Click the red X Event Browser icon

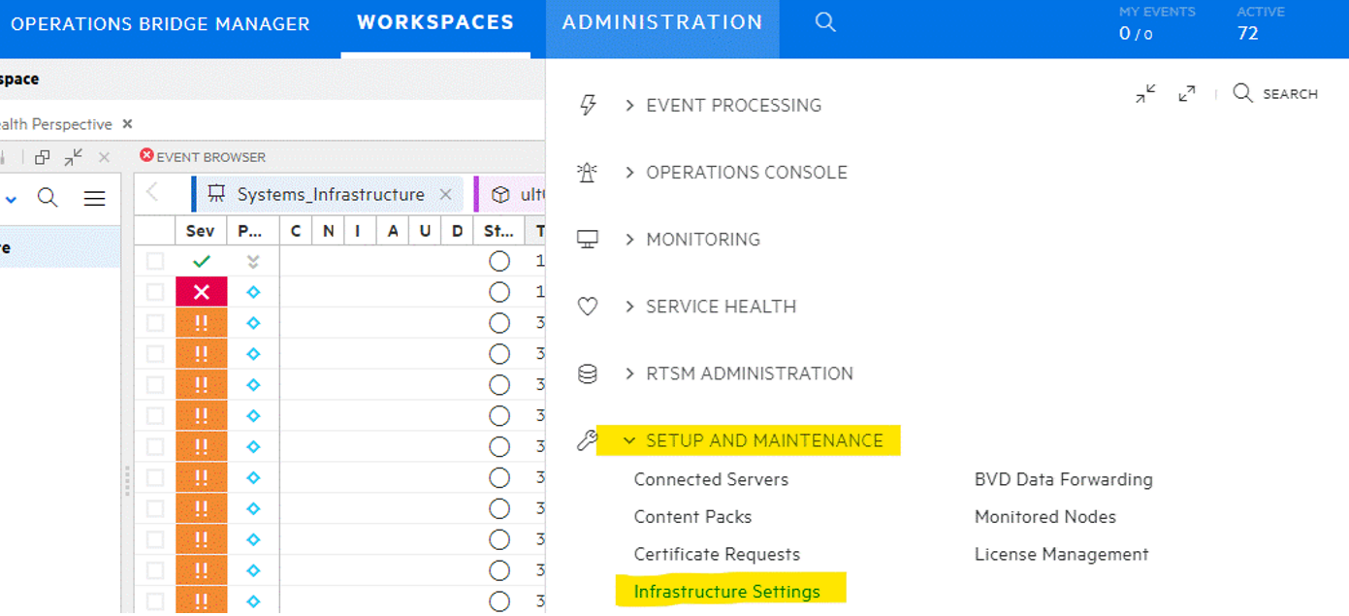click(x=146, y=155)
